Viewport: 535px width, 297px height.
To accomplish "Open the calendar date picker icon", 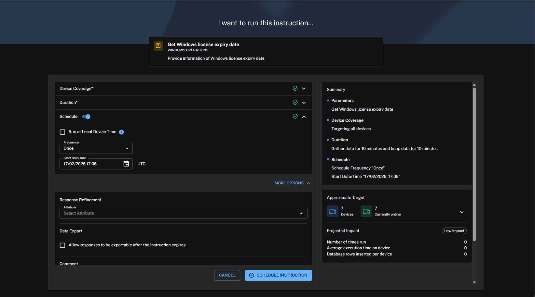I will [x=126, y=164].
